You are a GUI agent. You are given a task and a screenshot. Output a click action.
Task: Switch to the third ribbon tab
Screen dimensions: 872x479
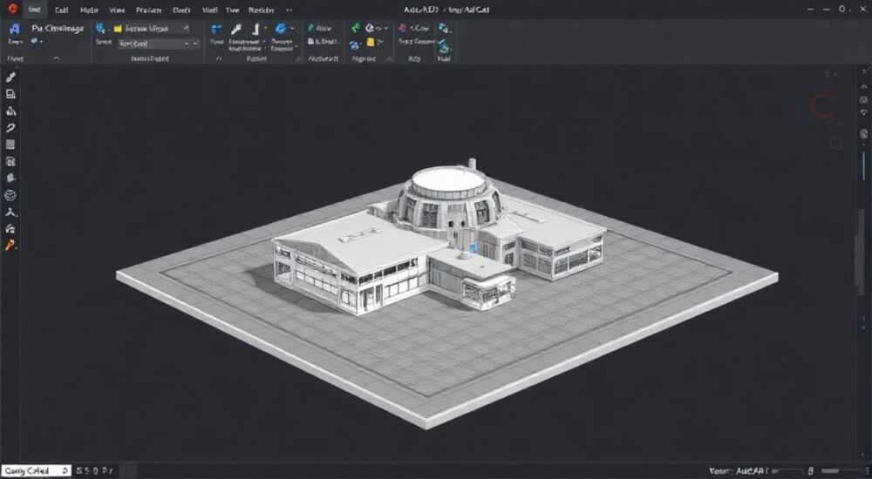click(89, 10)
